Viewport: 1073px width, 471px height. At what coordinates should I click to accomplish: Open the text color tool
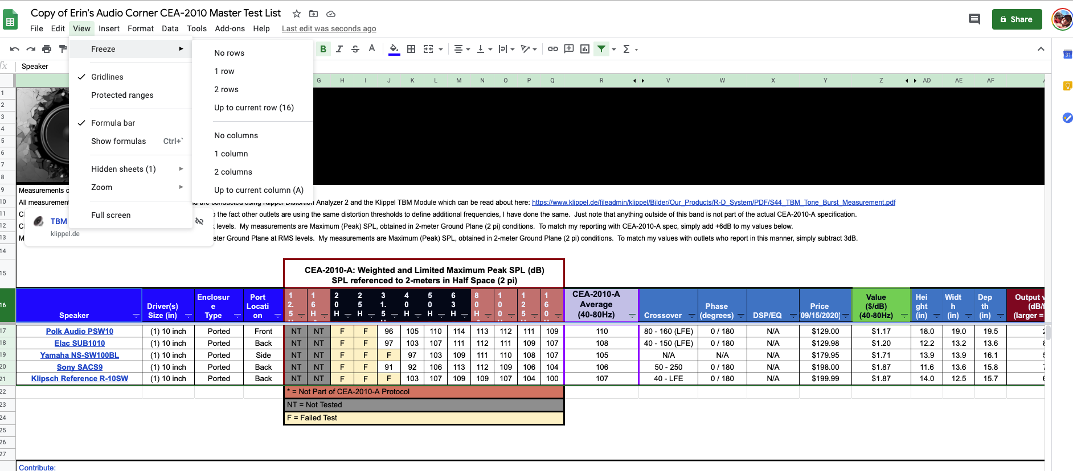[372, 49]
